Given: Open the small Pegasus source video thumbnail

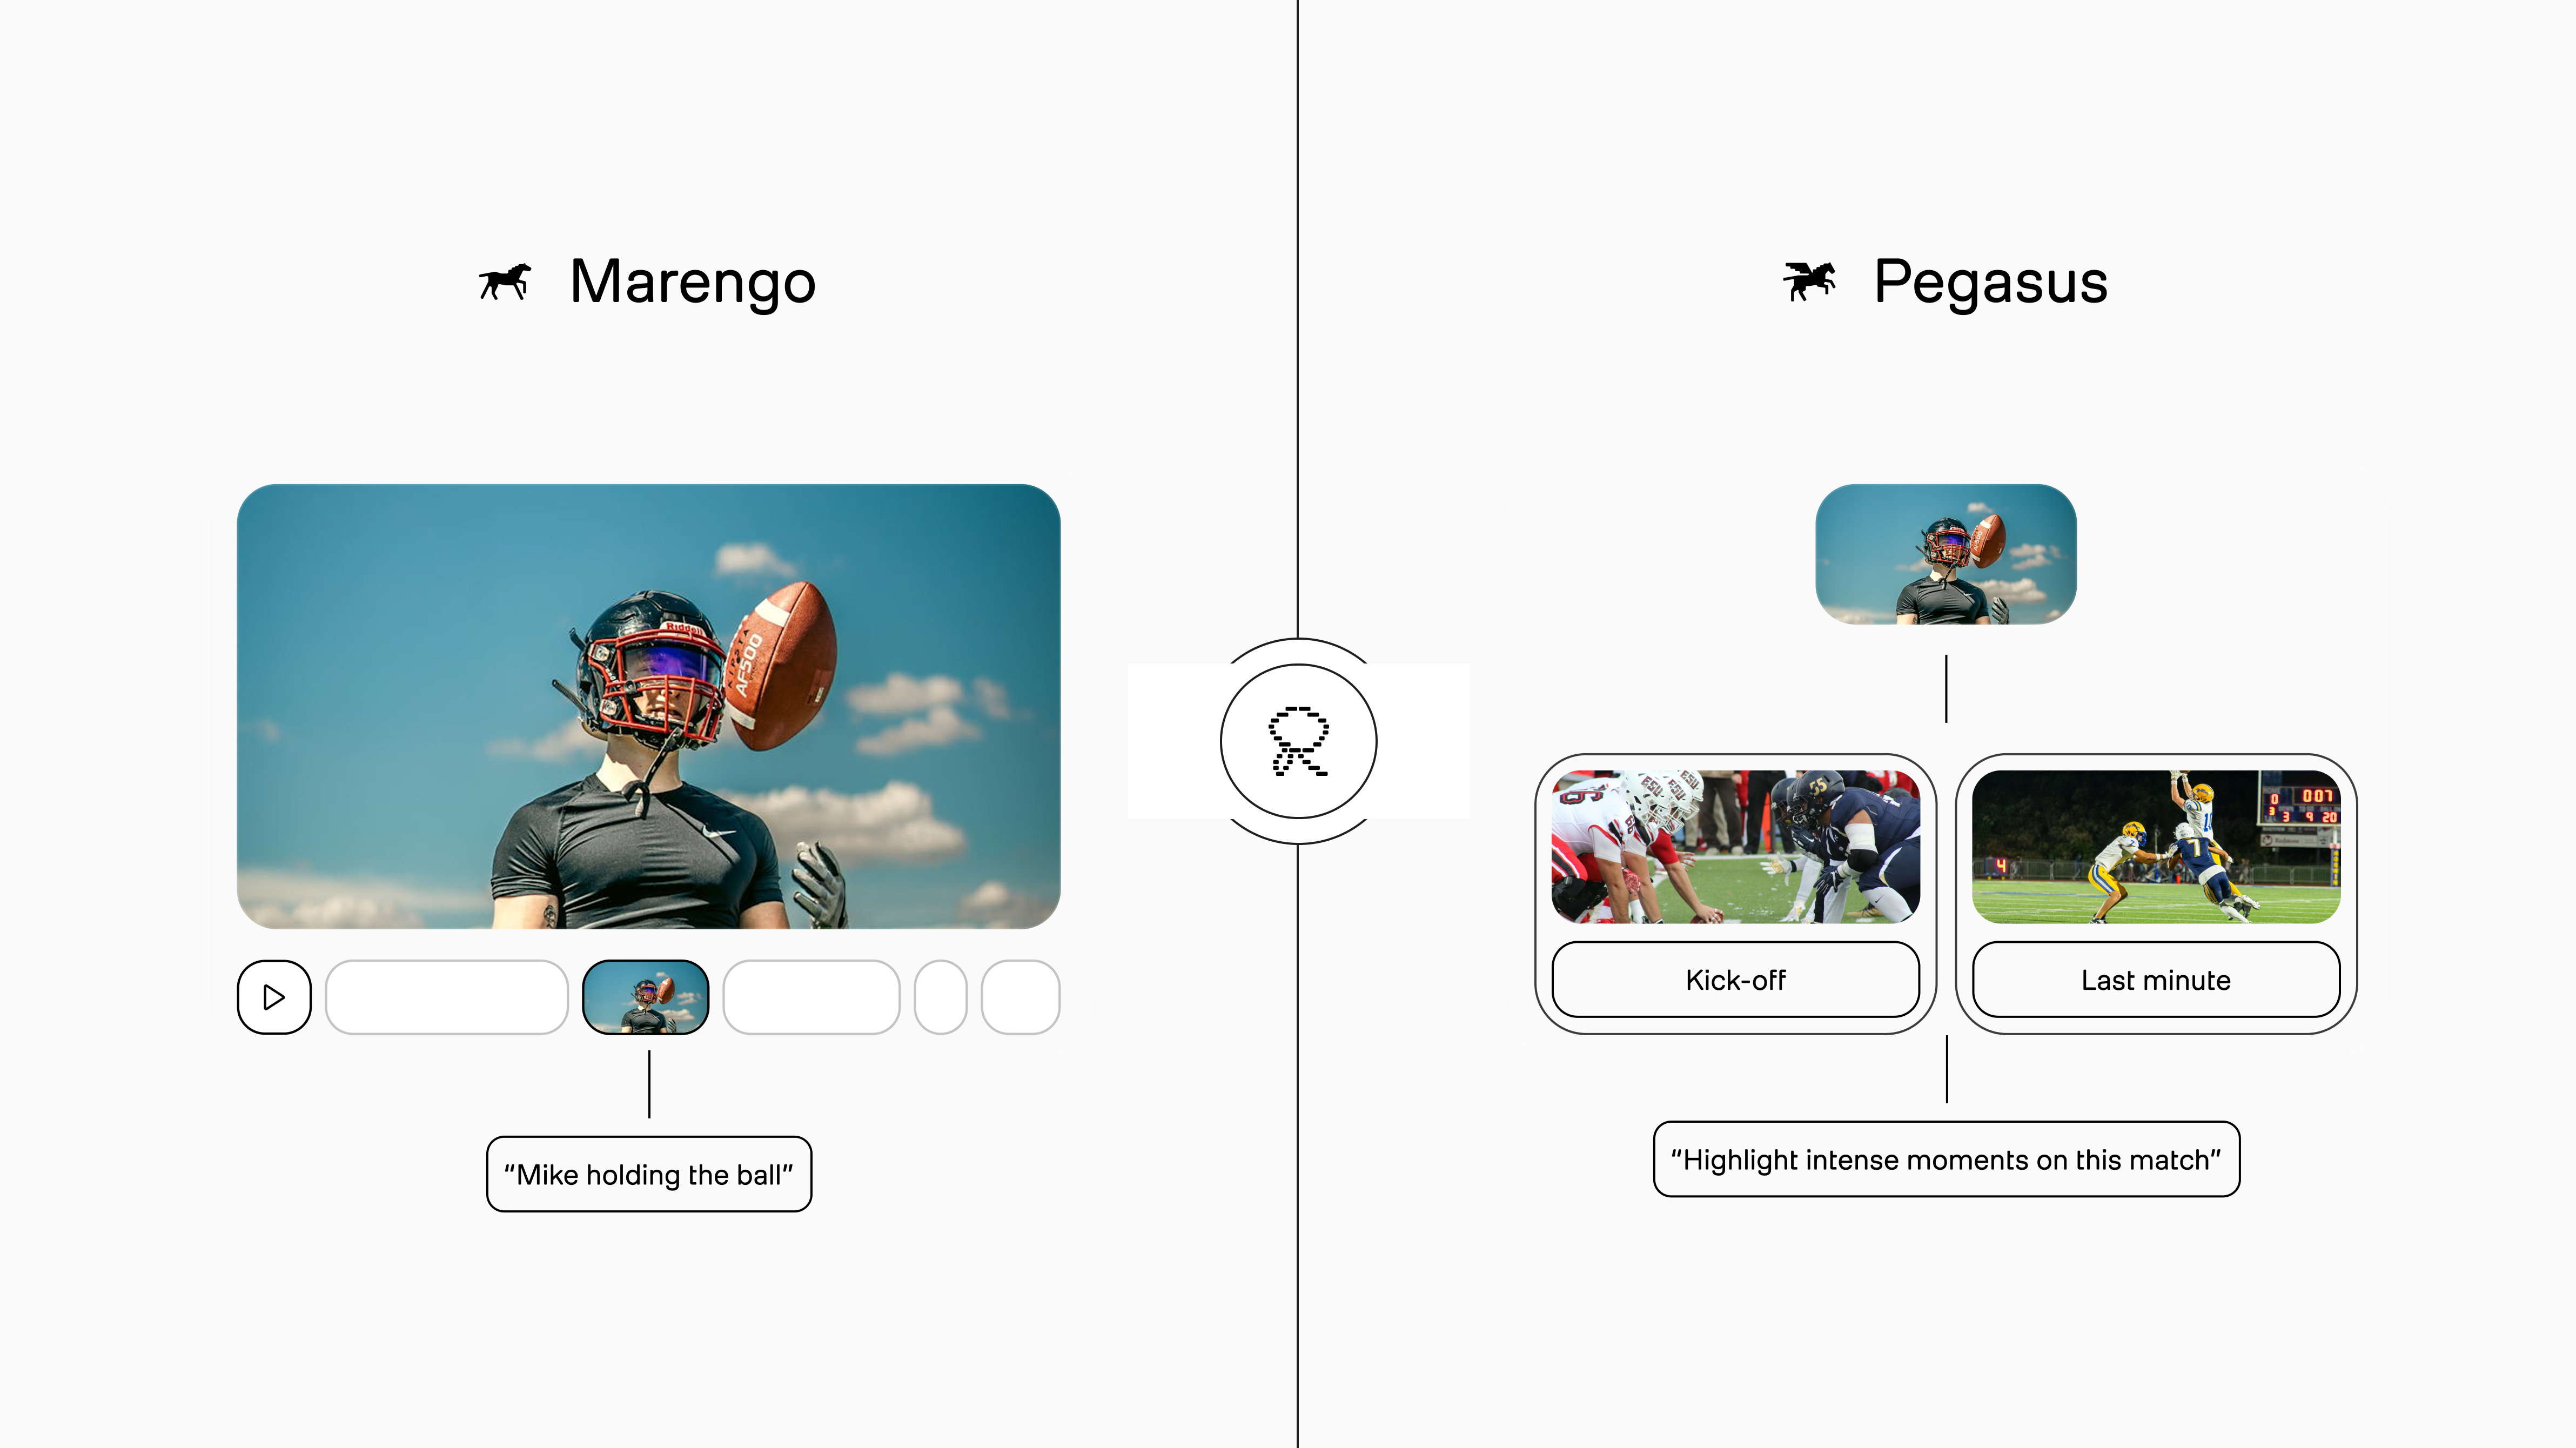Looking at the screenshot, I should pyautogui.click(x=1946, y=554).
